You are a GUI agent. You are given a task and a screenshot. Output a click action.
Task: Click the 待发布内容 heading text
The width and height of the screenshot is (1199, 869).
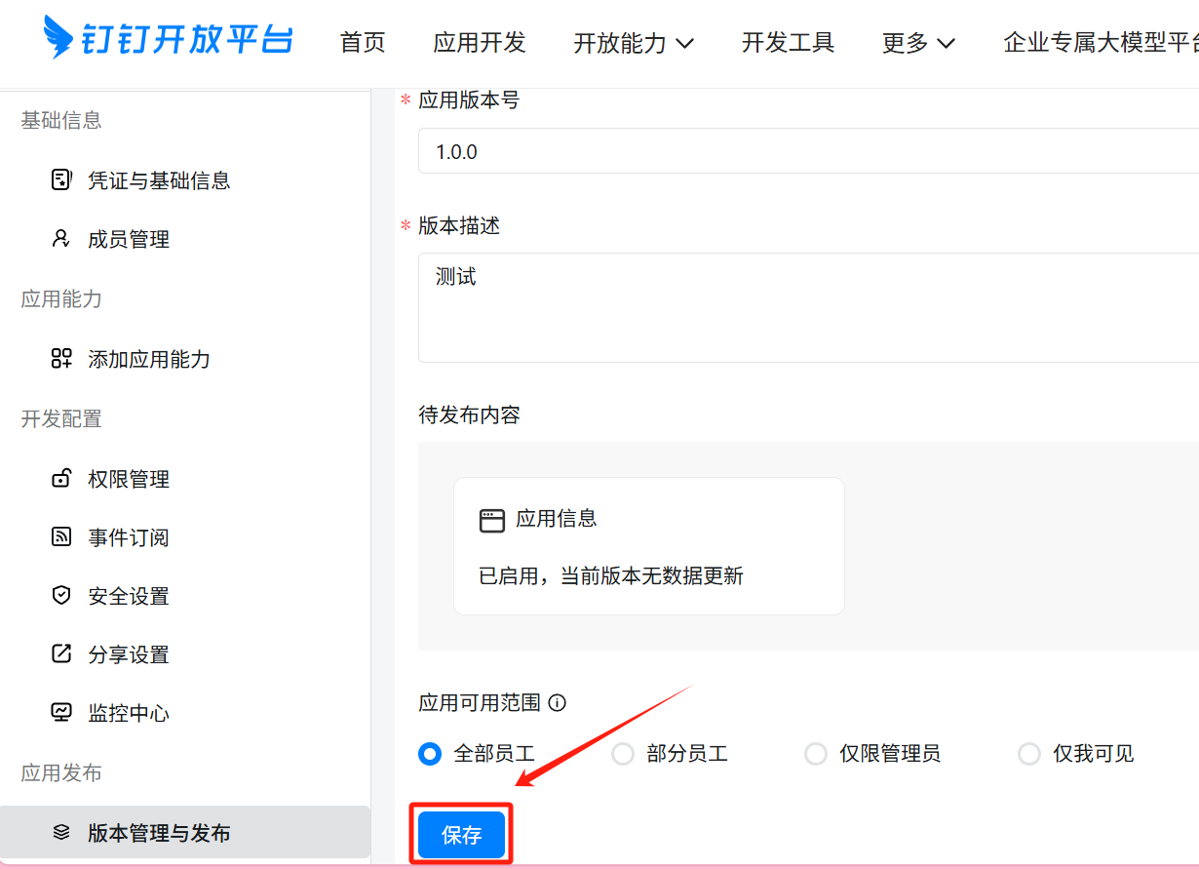tap(470, 415)
